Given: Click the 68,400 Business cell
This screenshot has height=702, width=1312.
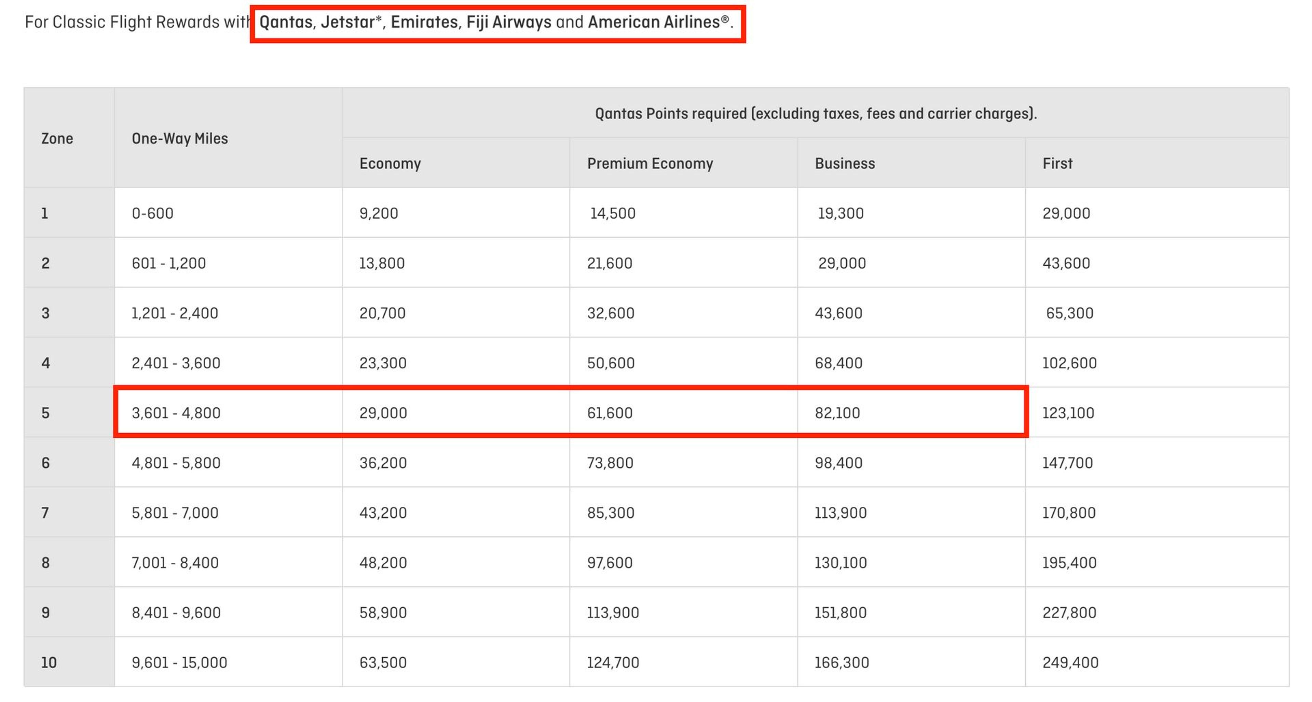Looking at the screenshot, I should coord(911,363).
